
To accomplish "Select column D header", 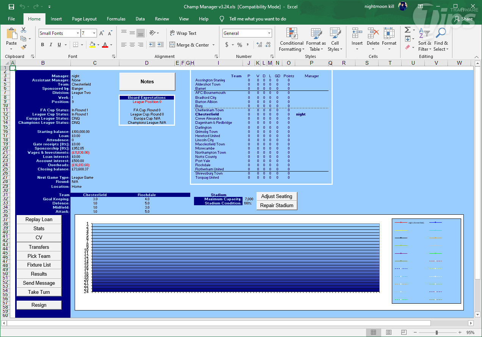I will tap(147, 63).
